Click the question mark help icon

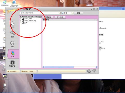[x=94, y=71]
